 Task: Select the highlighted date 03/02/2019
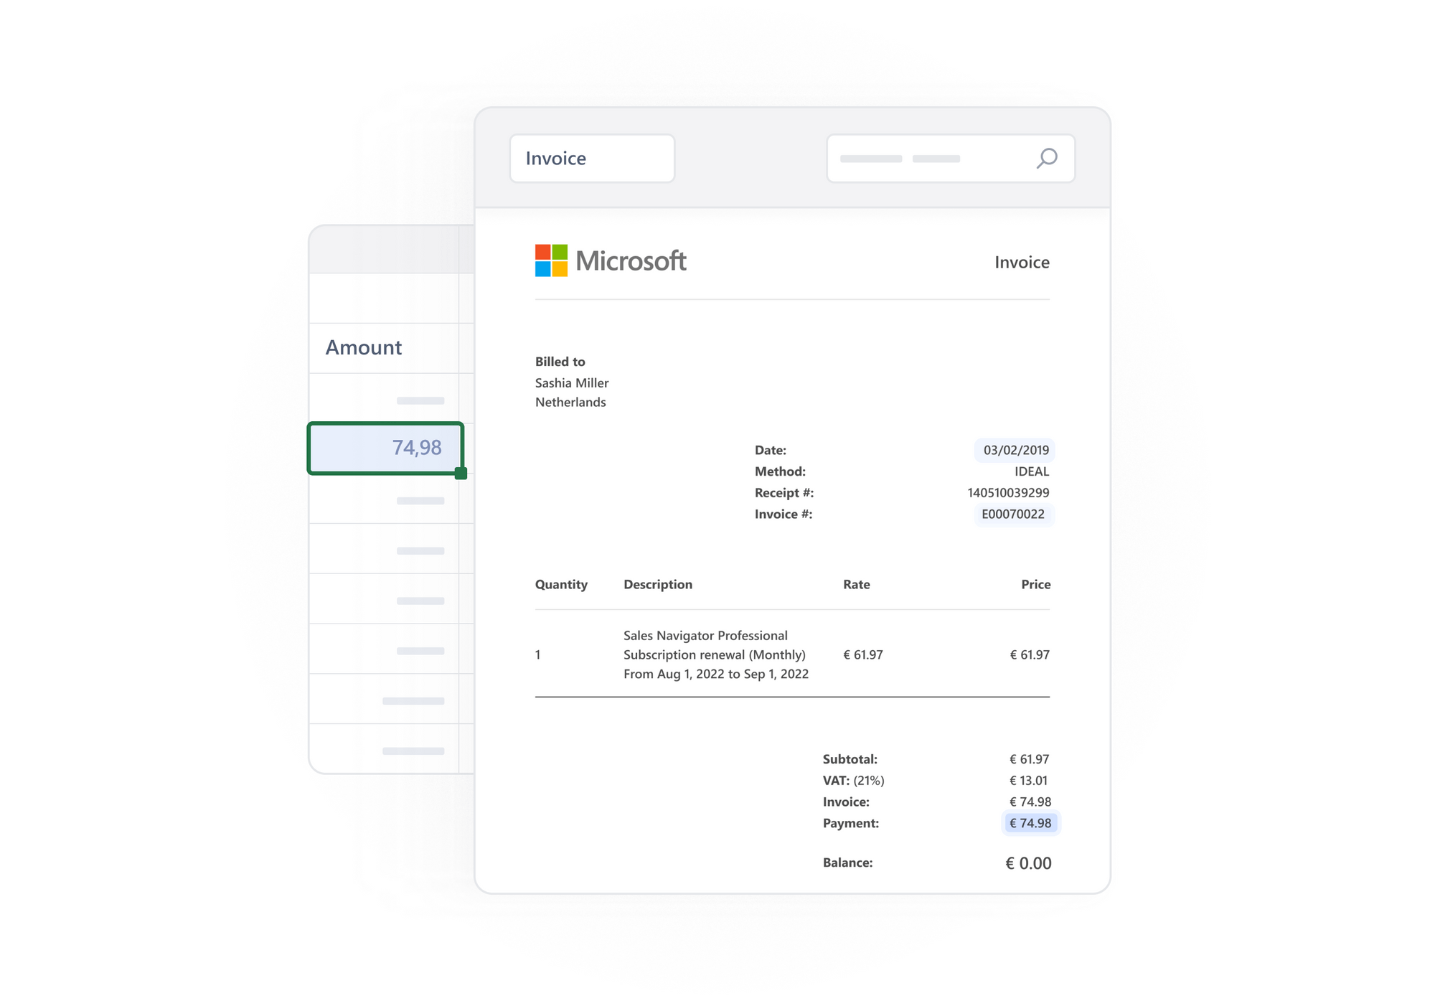click(x=1014, y=450)
